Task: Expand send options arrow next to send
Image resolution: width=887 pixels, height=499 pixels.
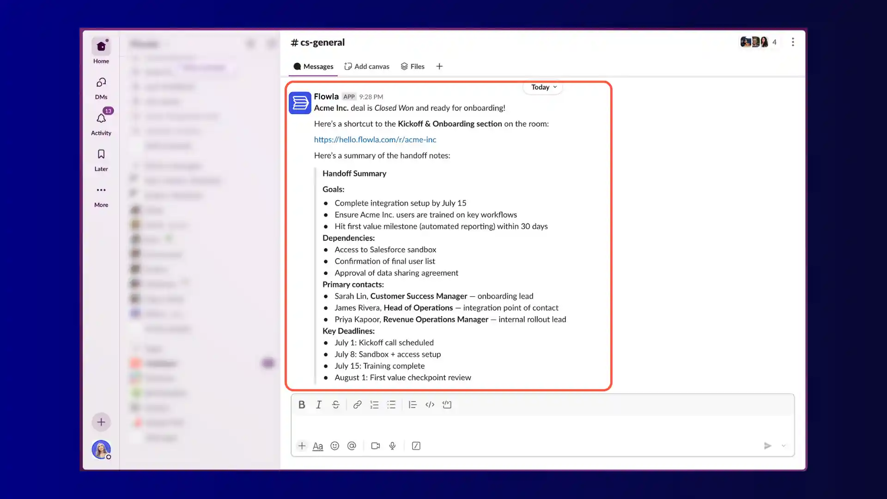Action: (x=784, y=446)
